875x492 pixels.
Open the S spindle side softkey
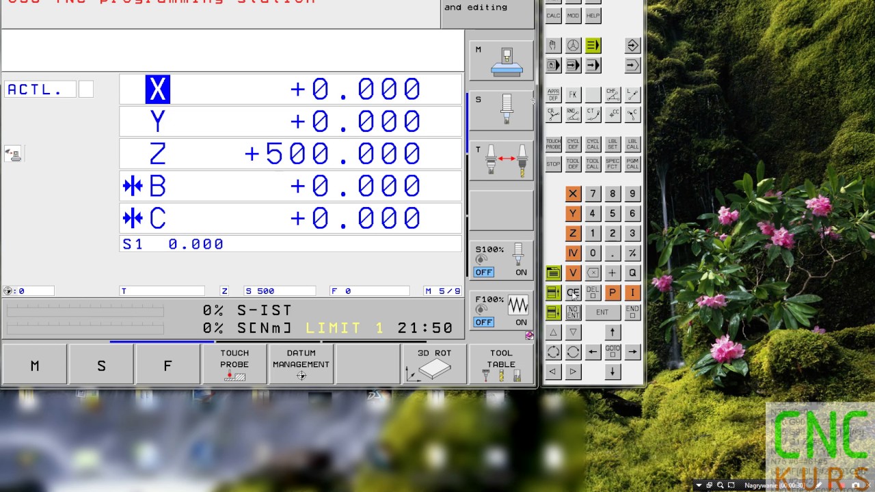501,111
